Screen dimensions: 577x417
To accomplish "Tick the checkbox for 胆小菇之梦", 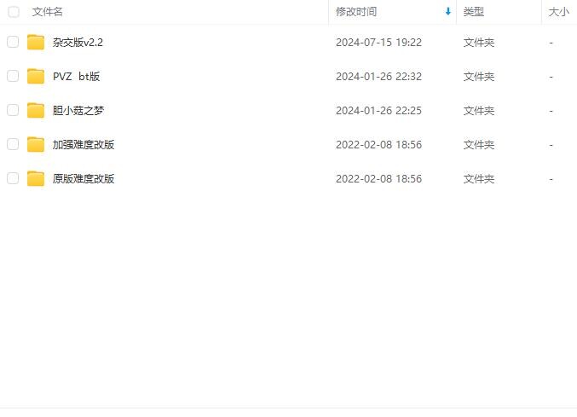I will pos(13,110).
